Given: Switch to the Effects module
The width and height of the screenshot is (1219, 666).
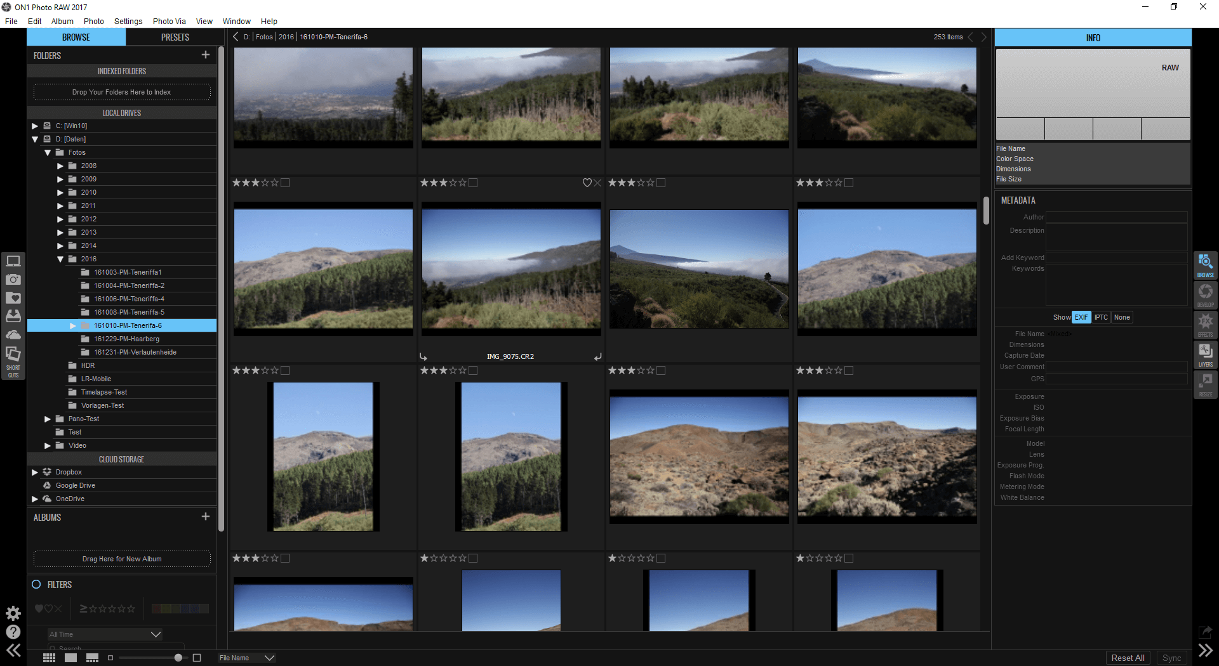Looking at the screenshot, I should tap(1205, 324).
